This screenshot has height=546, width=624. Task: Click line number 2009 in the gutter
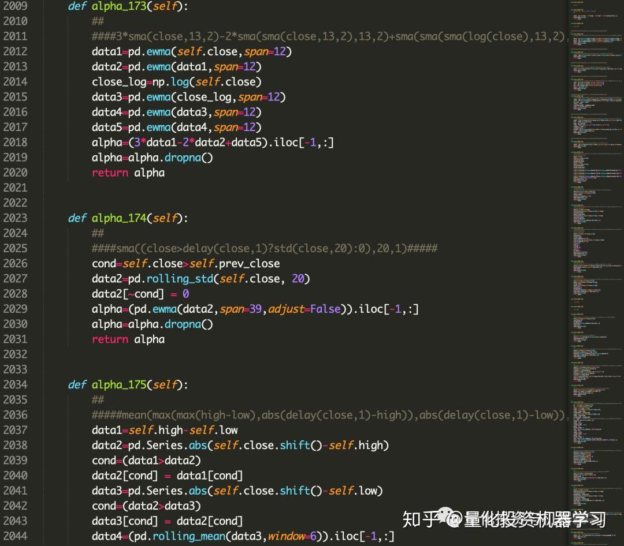(15, 6)
